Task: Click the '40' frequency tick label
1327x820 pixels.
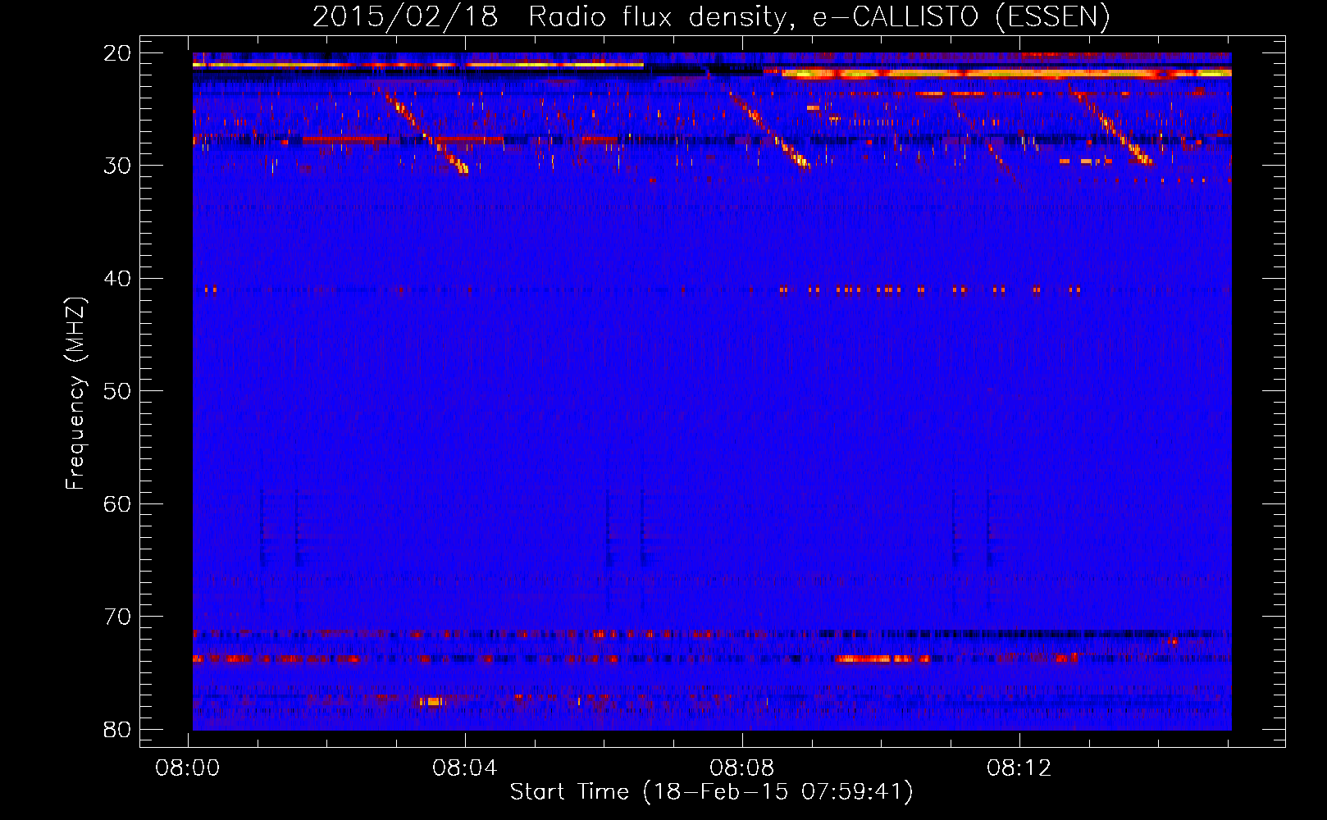Action: [117, 279]
